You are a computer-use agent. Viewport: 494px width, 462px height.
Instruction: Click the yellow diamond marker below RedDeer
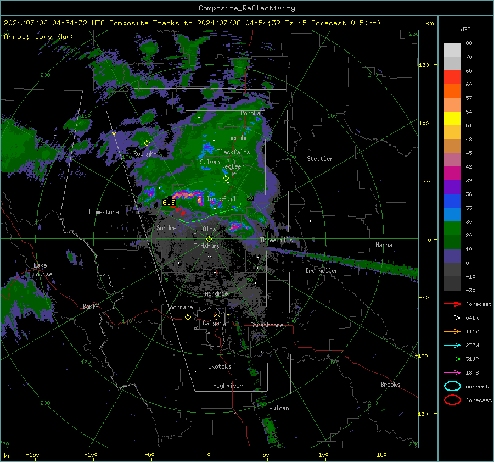coord(226,179)
